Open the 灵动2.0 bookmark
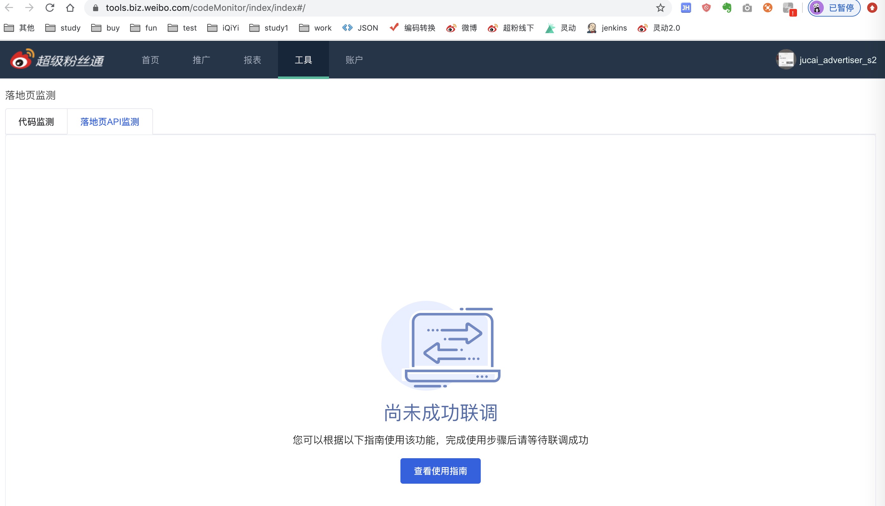The height and width of the screenshot is (506, 885). (659, 28)
